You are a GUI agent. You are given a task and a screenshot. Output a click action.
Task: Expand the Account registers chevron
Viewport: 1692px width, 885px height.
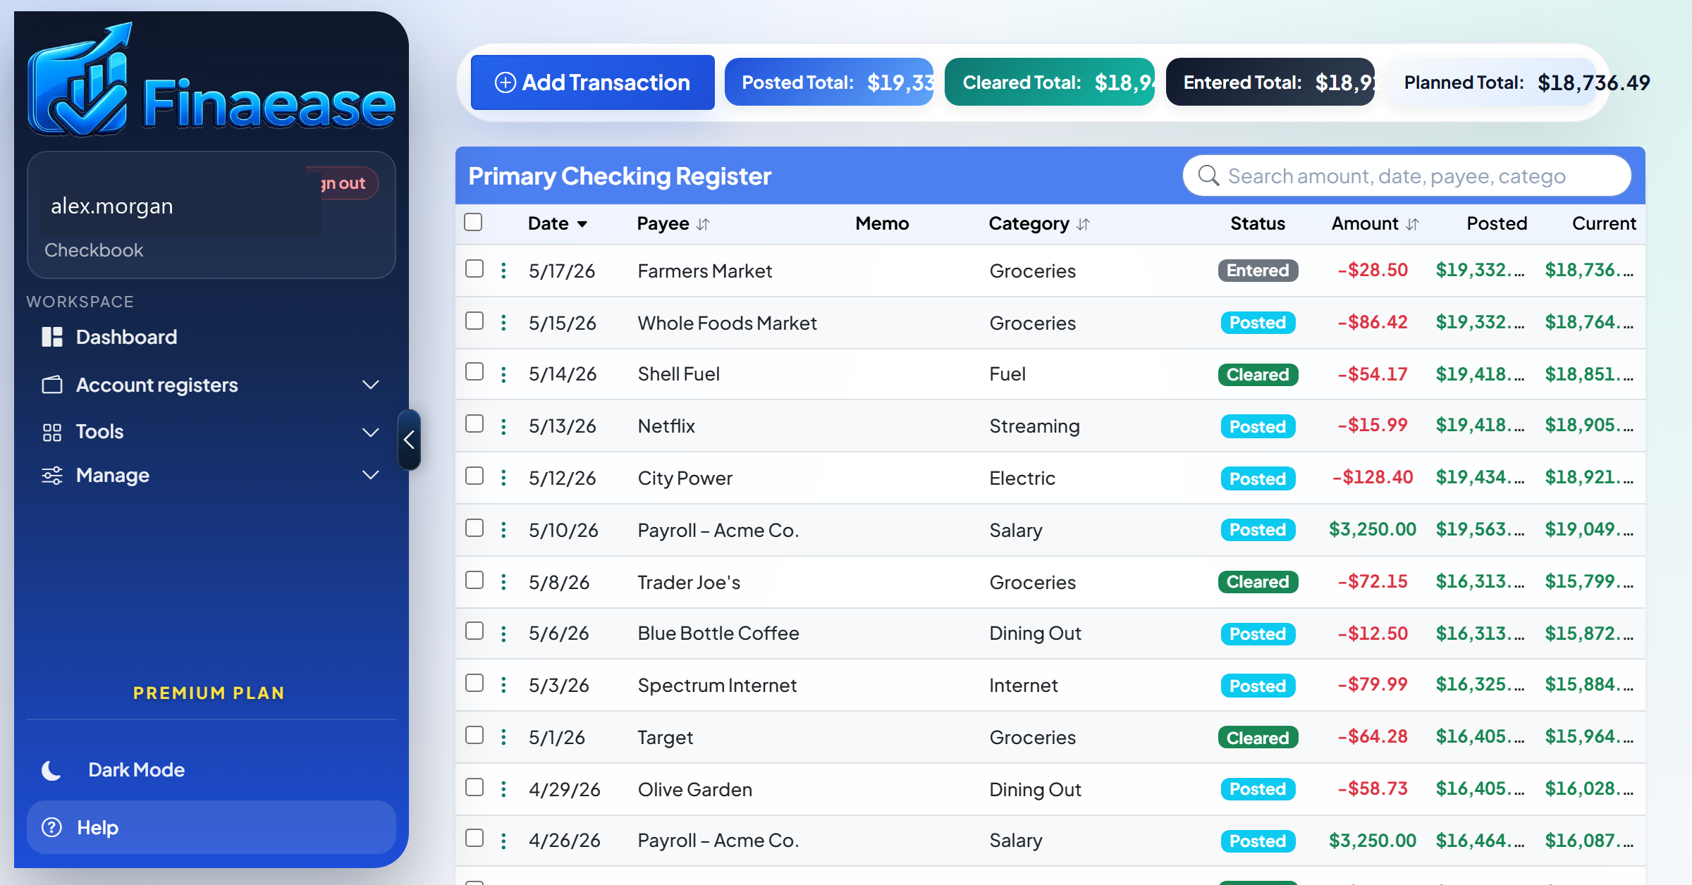pyautogui.click(x=371, y=385)
